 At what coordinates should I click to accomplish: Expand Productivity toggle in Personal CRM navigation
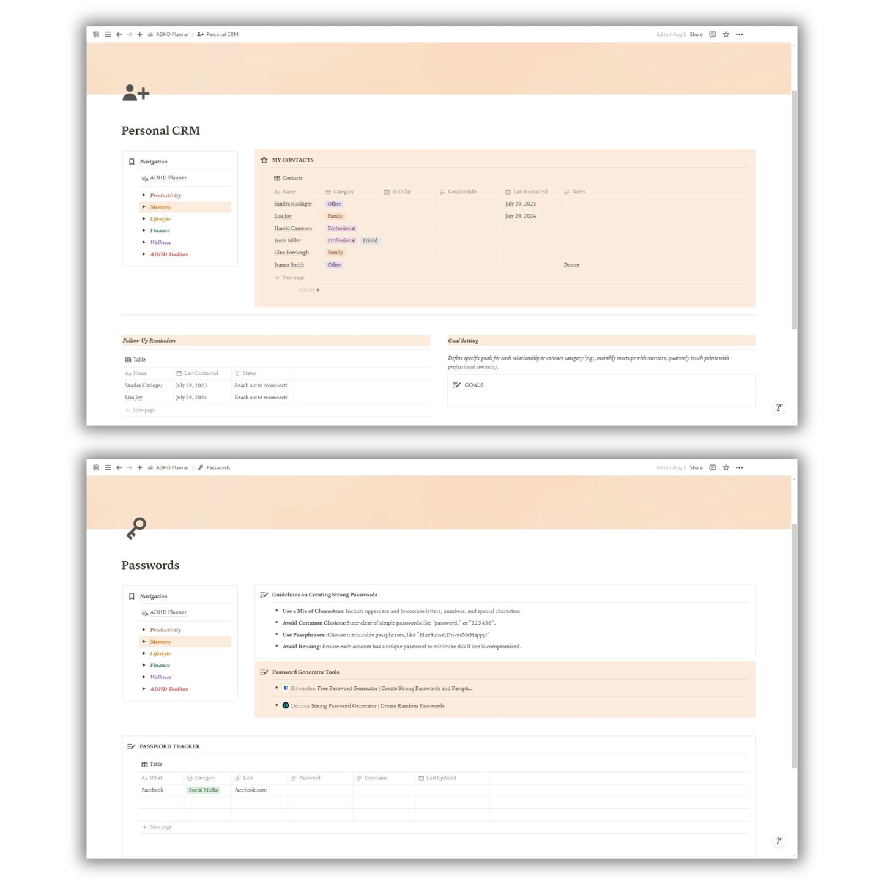144,195
